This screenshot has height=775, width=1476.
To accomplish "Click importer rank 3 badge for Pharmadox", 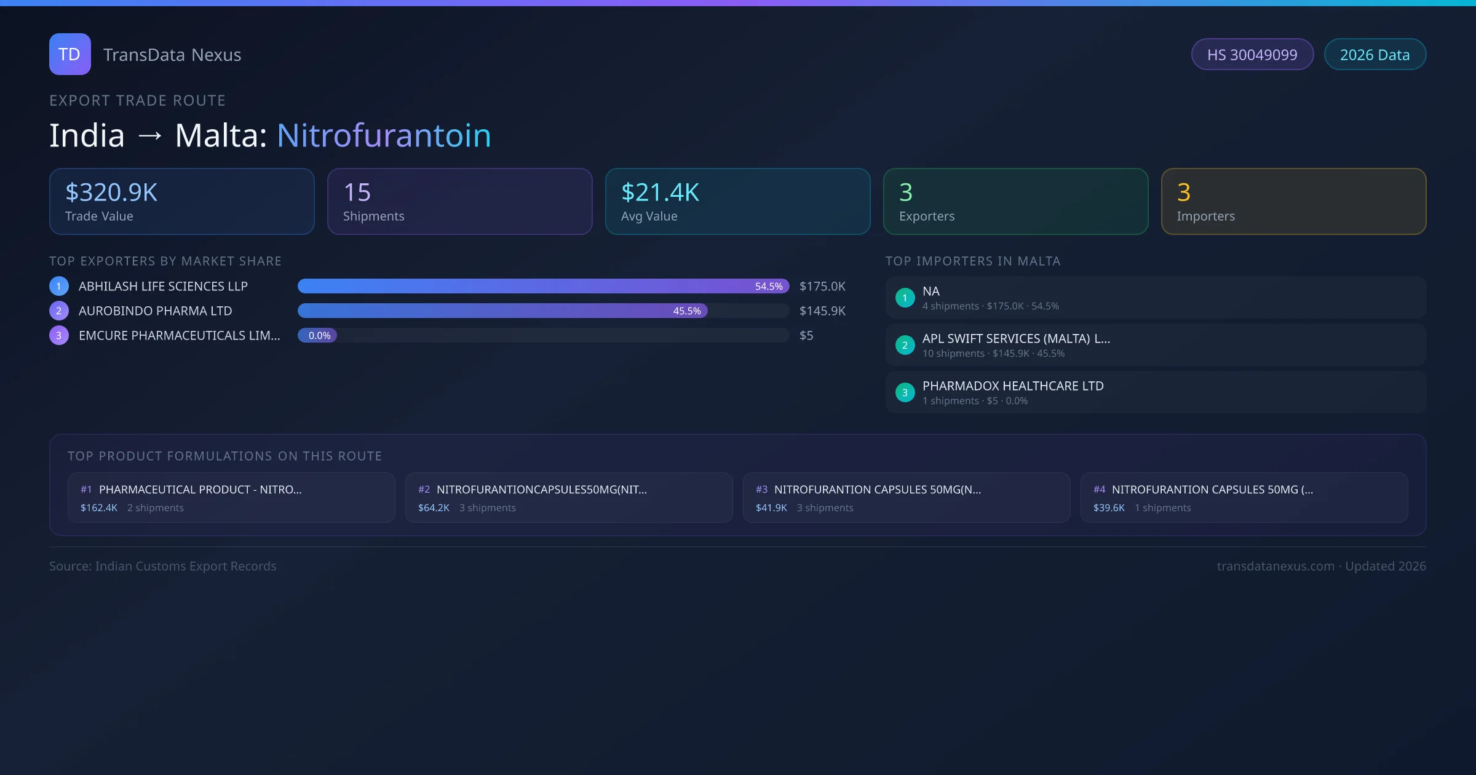I will click(905, 392).
